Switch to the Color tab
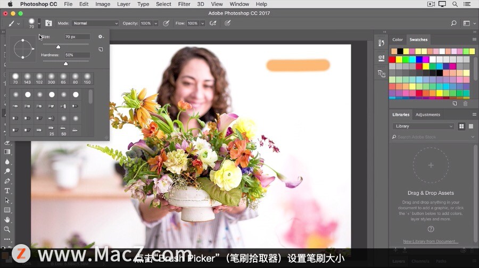The height and width of the screenshot is (268, 479). [398, 40]
